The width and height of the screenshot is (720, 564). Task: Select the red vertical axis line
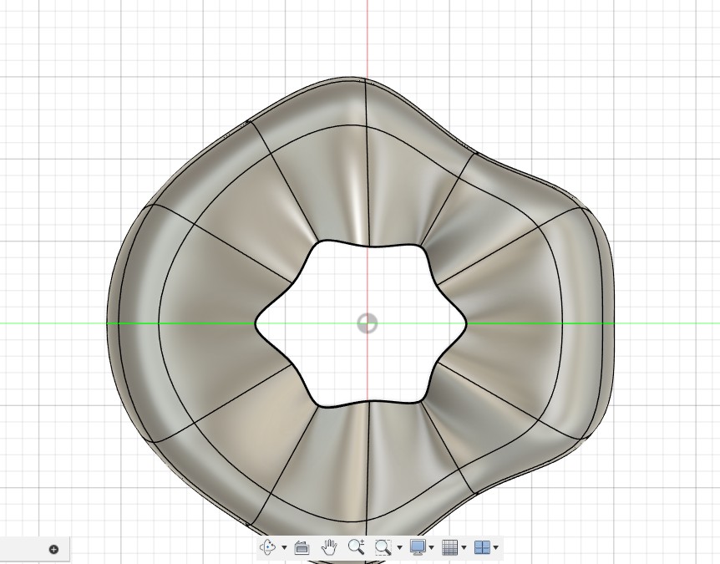pyautogui.click(x=368, y=33)
